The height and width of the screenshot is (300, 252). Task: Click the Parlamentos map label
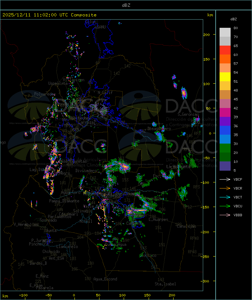60,217
